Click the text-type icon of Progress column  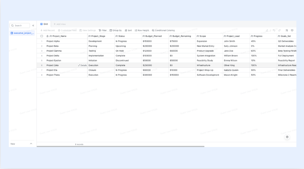pos(252,36)
